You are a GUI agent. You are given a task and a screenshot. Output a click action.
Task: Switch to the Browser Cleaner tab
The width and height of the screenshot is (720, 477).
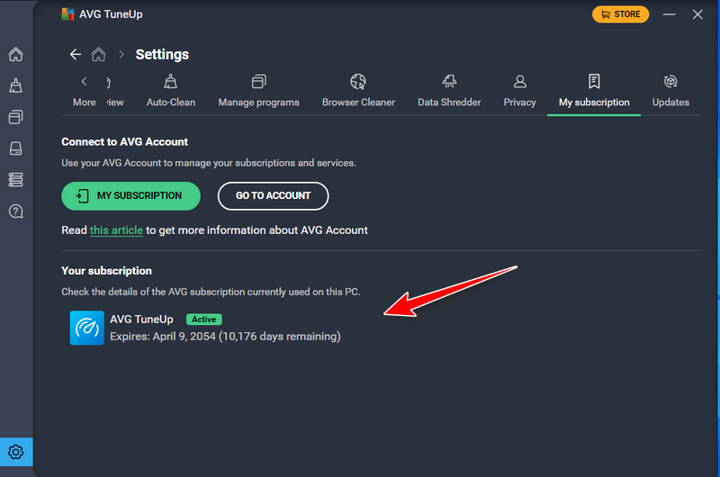[x=358, y=91]
